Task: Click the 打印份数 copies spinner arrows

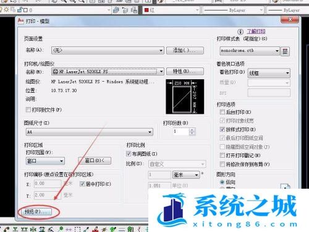Action: [x=192, y=132]
